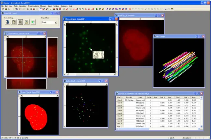211x140 pixels.
Task: Click the application icon in main title bar
Action: pos(2,3)
